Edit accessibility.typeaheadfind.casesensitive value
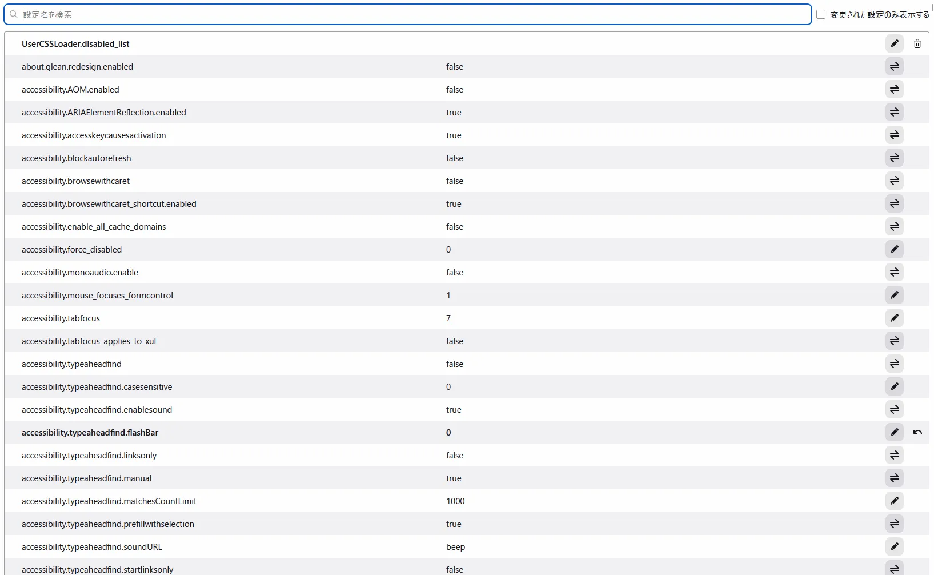This screenshot has width=934, height=575. (x=894, y=386)
